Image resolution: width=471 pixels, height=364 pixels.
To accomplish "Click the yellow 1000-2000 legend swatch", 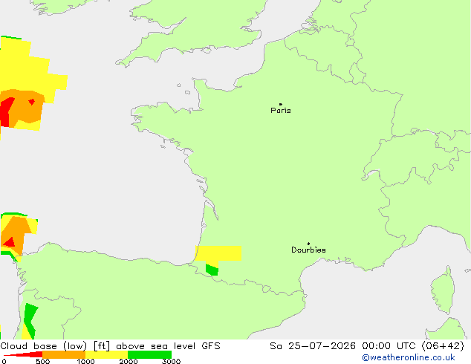I will (x=107, y=354).
